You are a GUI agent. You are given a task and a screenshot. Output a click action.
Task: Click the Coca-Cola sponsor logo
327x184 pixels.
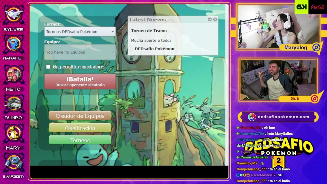point(318,7)
